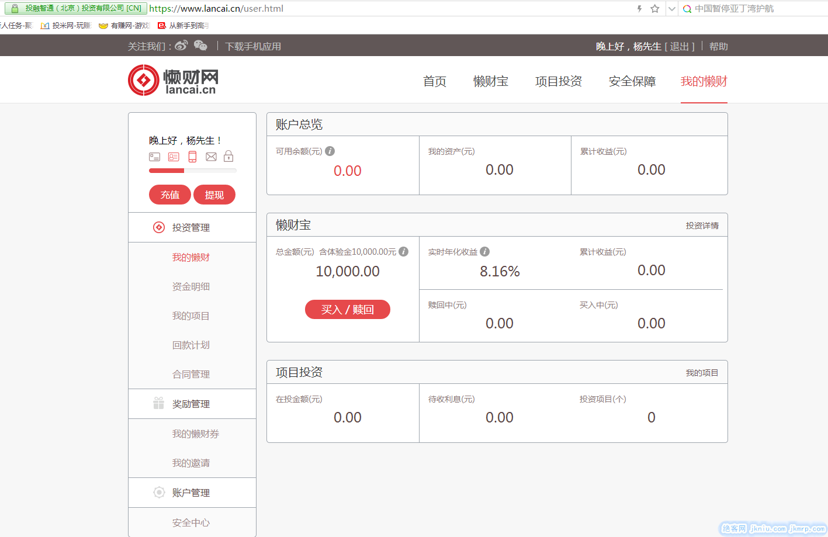The width and height of the screenshot is (828, 537).
Task: Click the email envelope verification icon
Action: 211,157
